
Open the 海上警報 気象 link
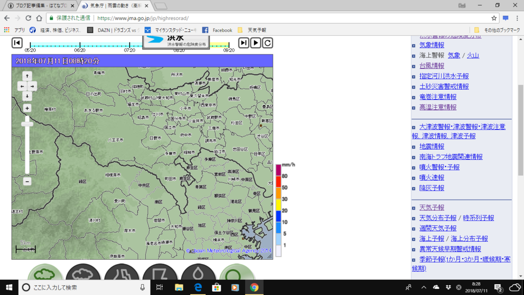coord(454,55)
